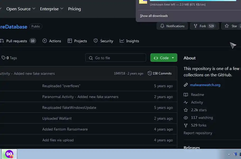View the 2.2k stars list
The image size is (241, 159).
click(199, 110)
